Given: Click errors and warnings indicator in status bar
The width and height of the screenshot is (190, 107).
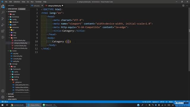Looking at the screenshot, I should pos(5,102).
